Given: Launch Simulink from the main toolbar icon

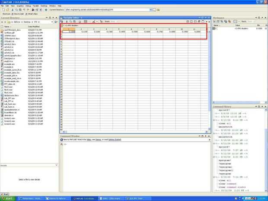Looking at the screenshot, I should (33, 10).
